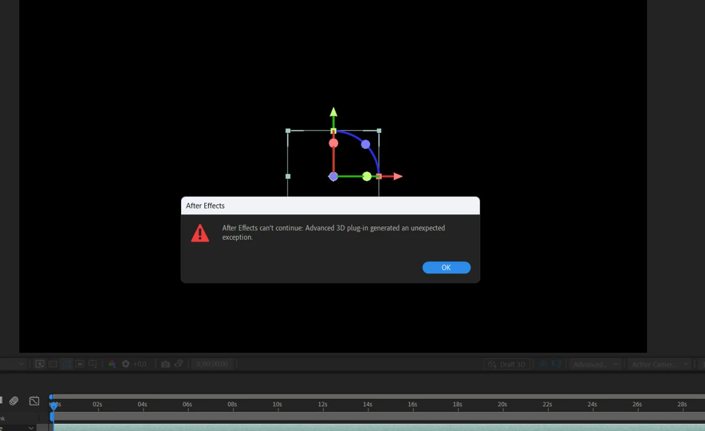705x431 pixels.
Task: Toggle transparency grid in viewer
Action: [53, 364]
